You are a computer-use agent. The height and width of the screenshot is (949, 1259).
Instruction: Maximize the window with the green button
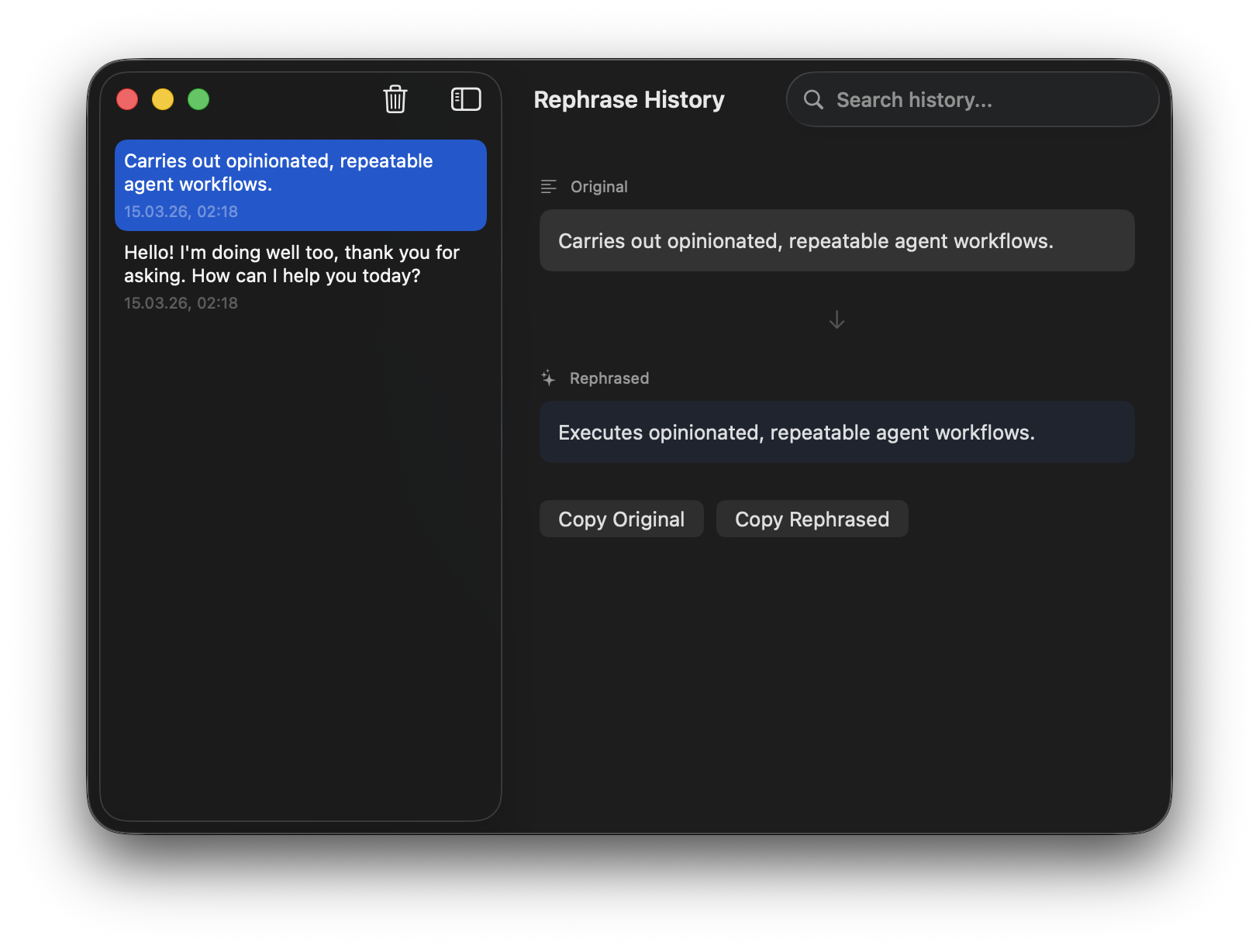tap(198, 99)
